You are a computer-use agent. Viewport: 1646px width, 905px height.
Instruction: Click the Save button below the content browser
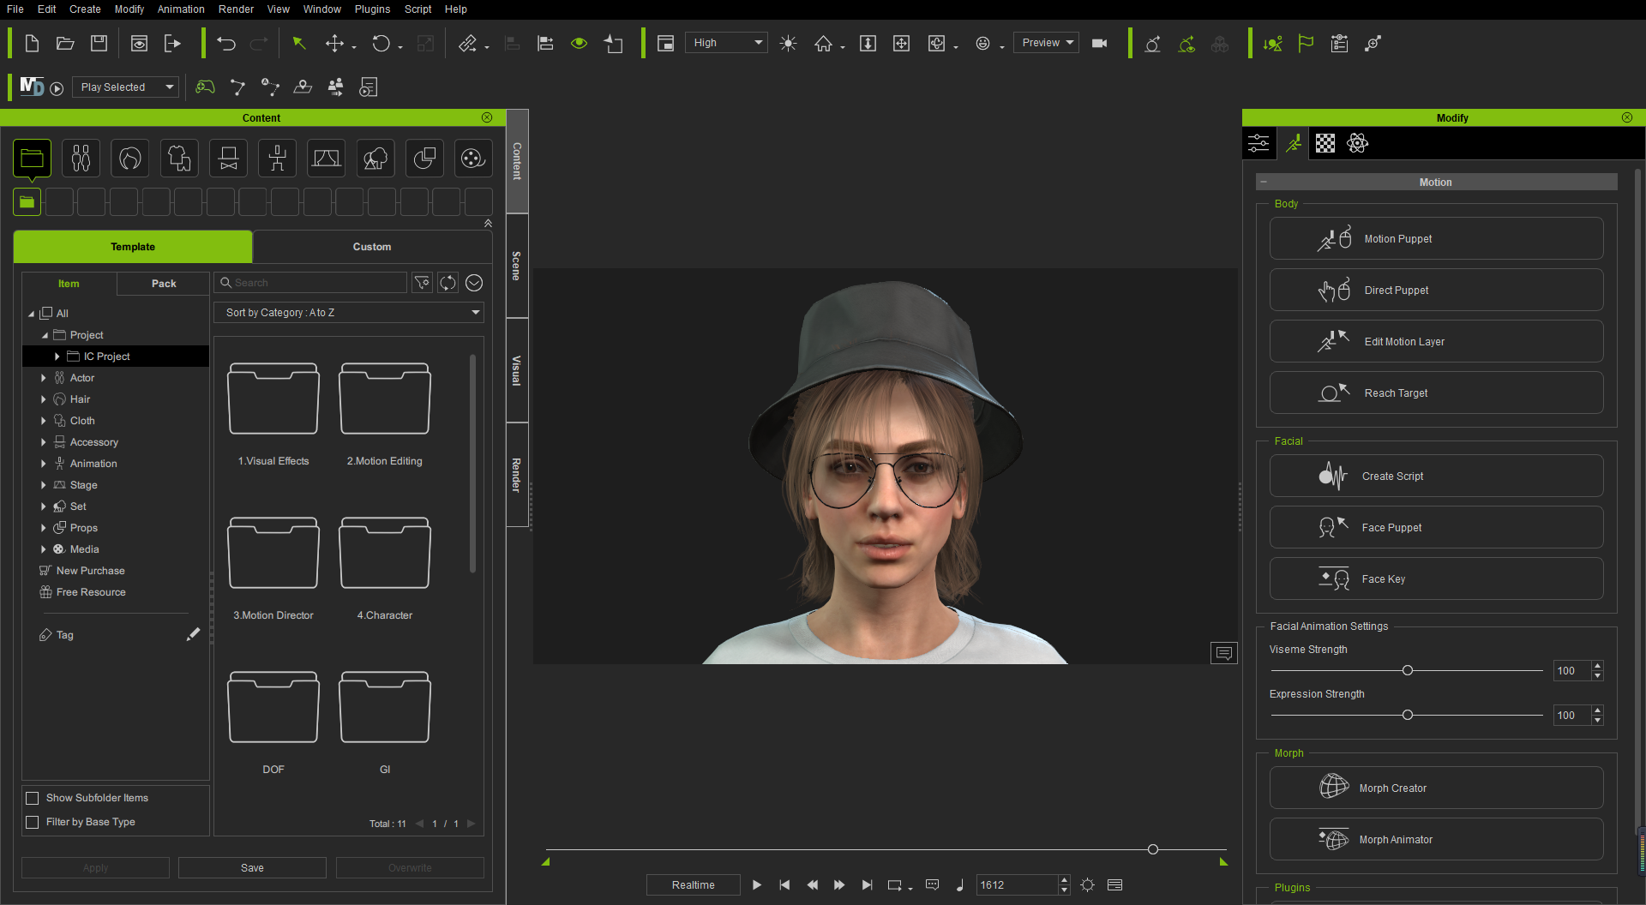point(252,867)
